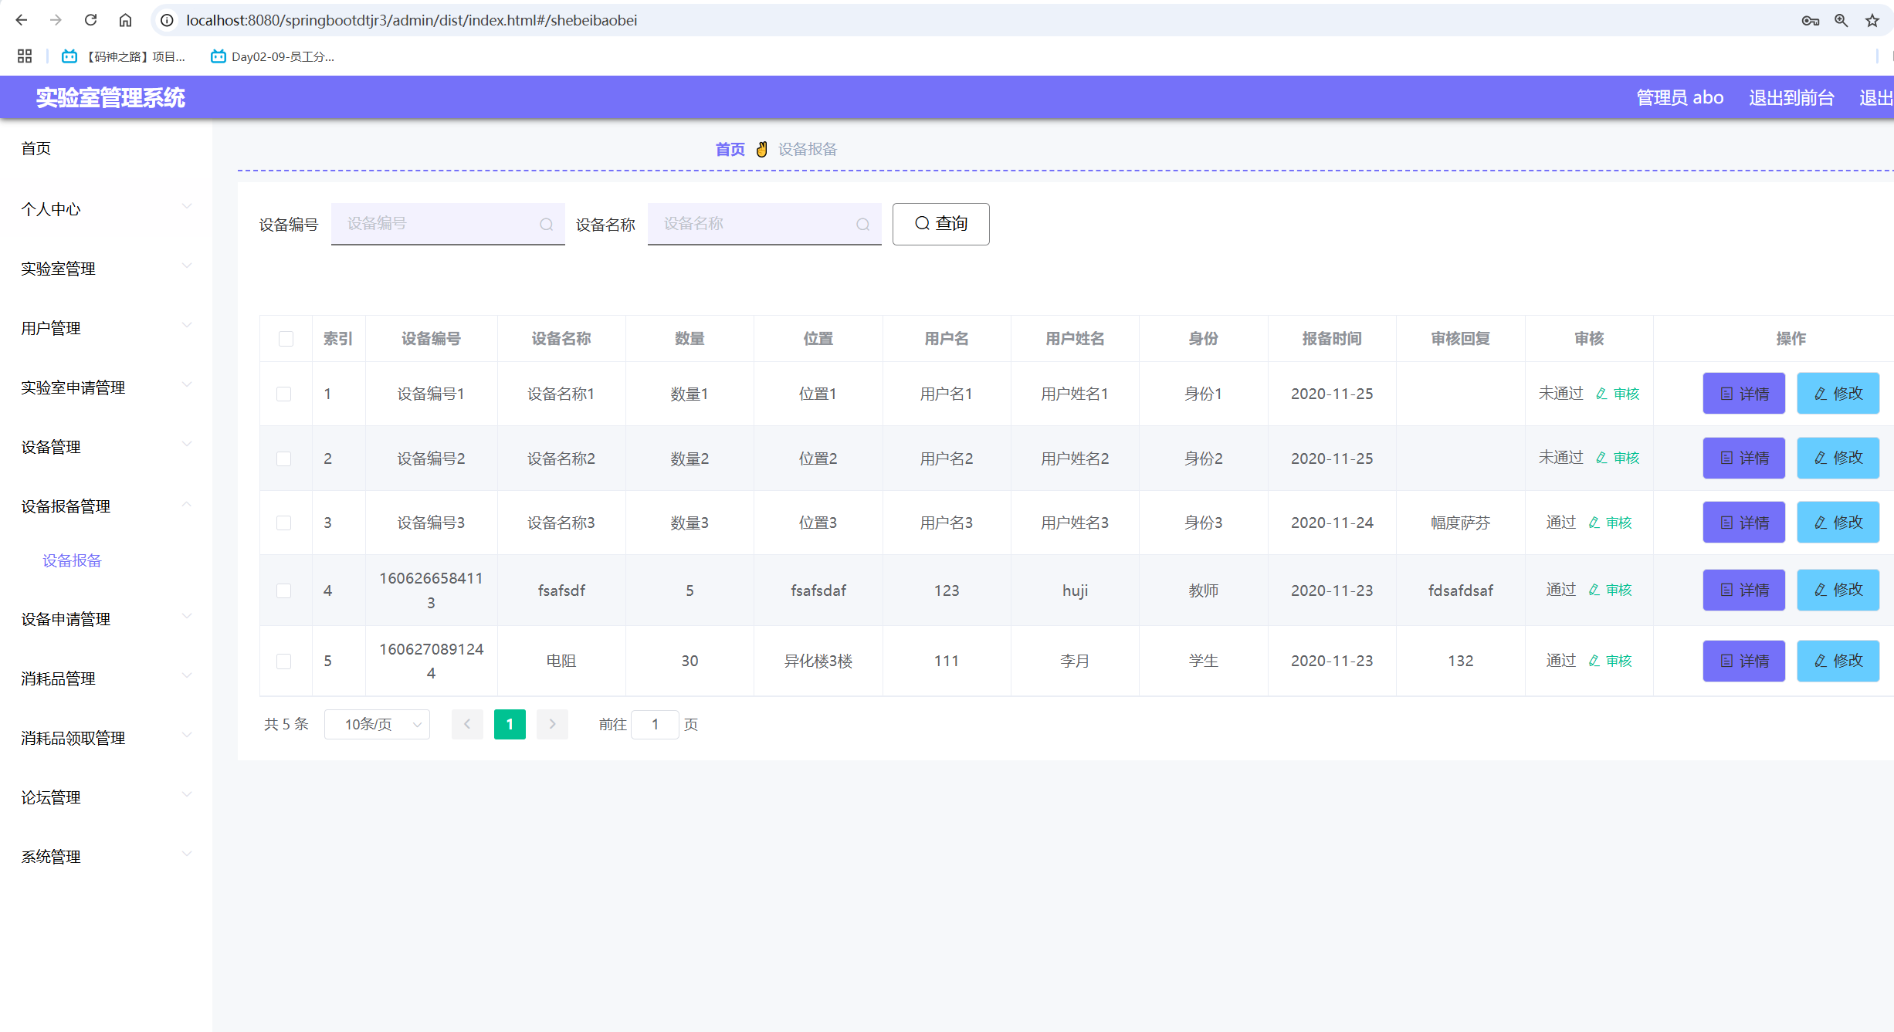
Task: Go to next page arrow in pagination
Action: tap(552, 724)
